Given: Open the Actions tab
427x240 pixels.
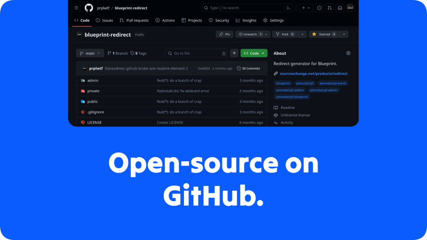Looking at the screenshot, I should 165,20.
